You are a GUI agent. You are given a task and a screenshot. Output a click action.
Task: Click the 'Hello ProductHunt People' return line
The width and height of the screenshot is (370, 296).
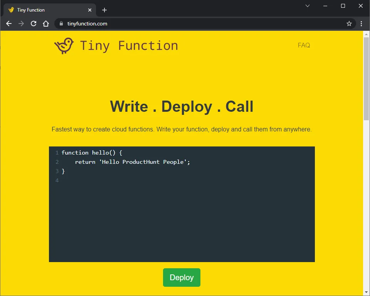tap(132, 162)
